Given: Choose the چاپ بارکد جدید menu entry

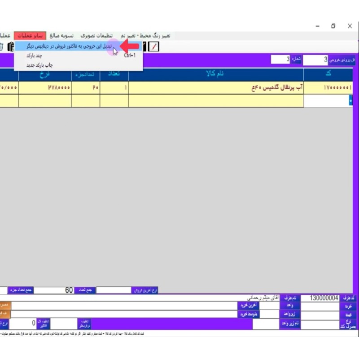Looking at the screenshot, I should pos(39,65).
